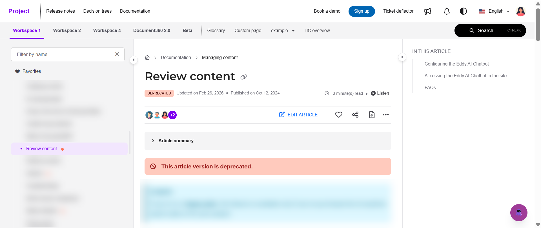Click the deprecated banner prohibition icon
This screenshot has width=541, height=228.
[x=153, y=166]
